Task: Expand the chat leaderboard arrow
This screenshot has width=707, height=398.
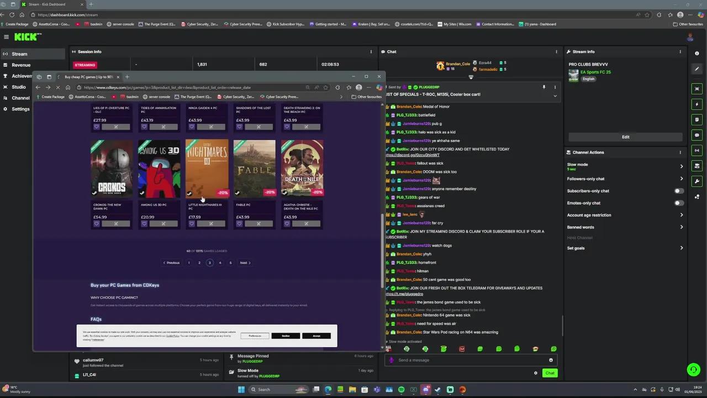Action: pyautogui.click(x=471, y=77)
